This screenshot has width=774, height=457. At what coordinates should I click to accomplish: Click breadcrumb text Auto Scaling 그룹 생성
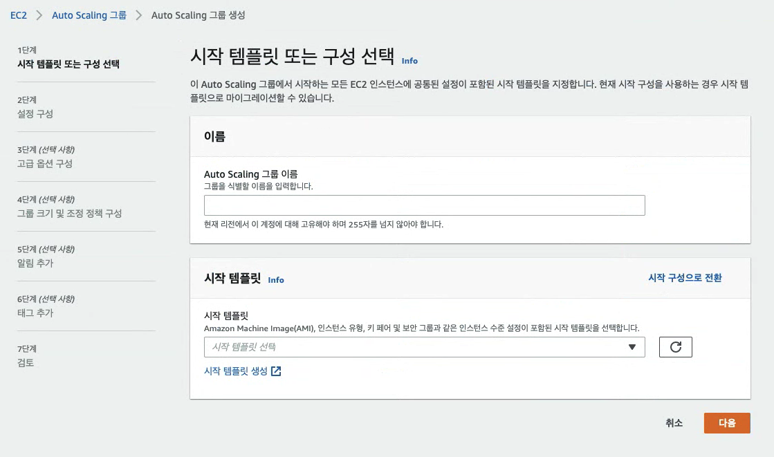[198, 15]
